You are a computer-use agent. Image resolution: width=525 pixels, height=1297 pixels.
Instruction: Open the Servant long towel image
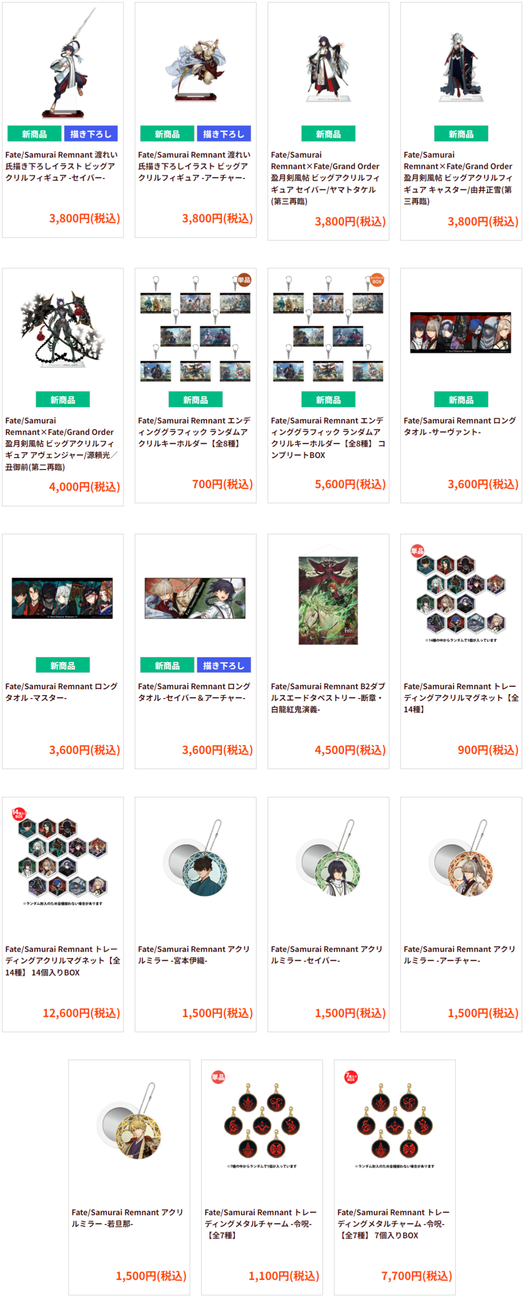461,332
